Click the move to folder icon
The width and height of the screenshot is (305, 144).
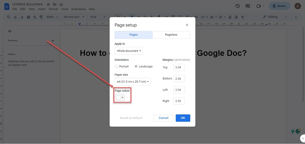coord(55,4)
